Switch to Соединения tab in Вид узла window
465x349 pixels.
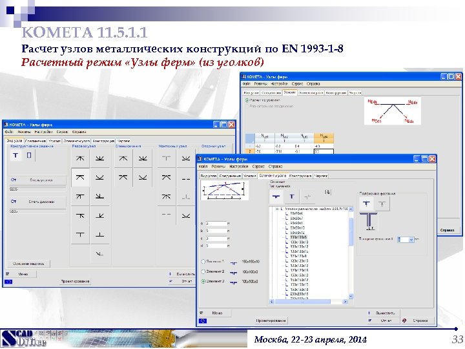tap(36, 141)
